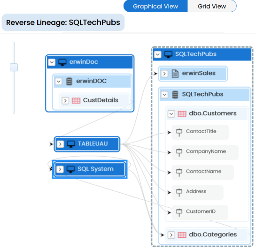
Task: Click the ContactTitle column icon
Action: (x=179, y=132)
